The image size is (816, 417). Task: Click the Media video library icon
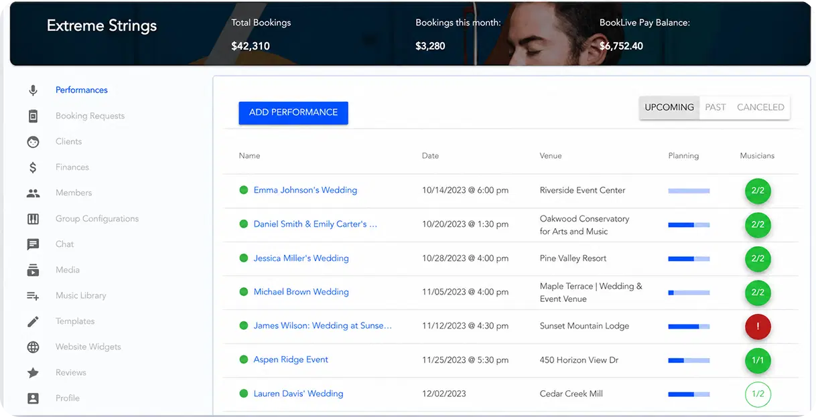pos(33,270)
